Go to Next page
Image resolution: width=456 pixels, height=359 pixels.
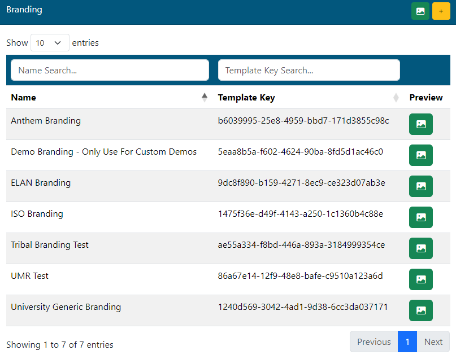[x=433, y=342]
